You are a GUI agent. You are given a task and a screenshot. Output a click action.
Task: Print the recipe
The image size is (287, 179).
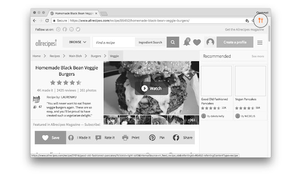point(130,138)
